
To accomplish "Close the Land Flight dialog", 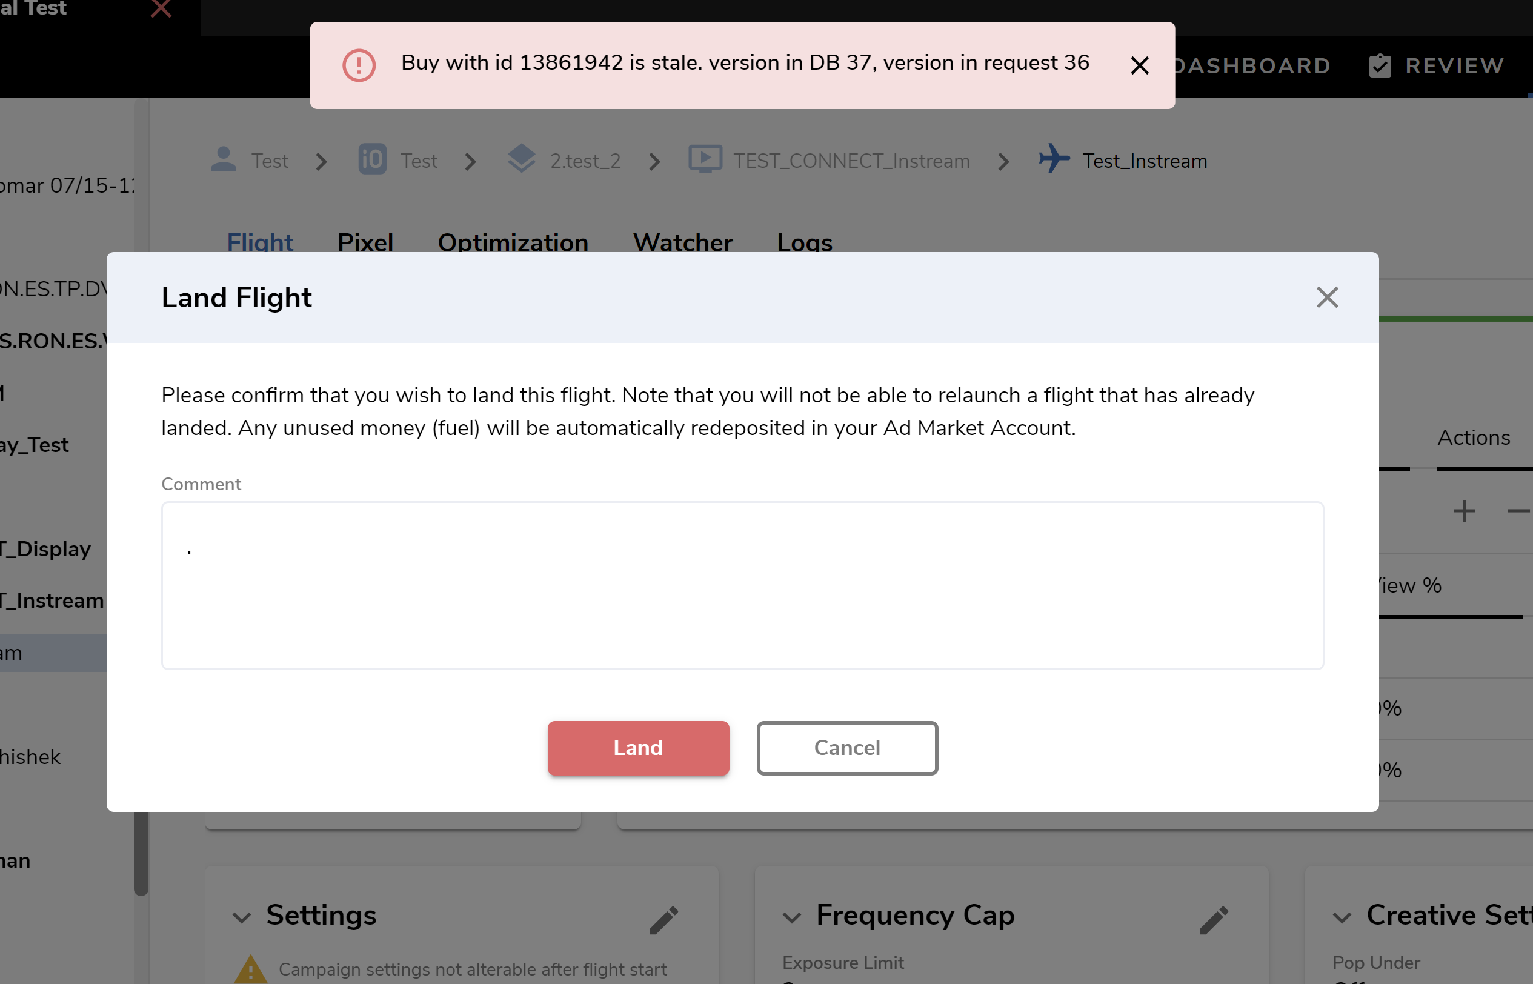I will click(x=1326, y=297).
